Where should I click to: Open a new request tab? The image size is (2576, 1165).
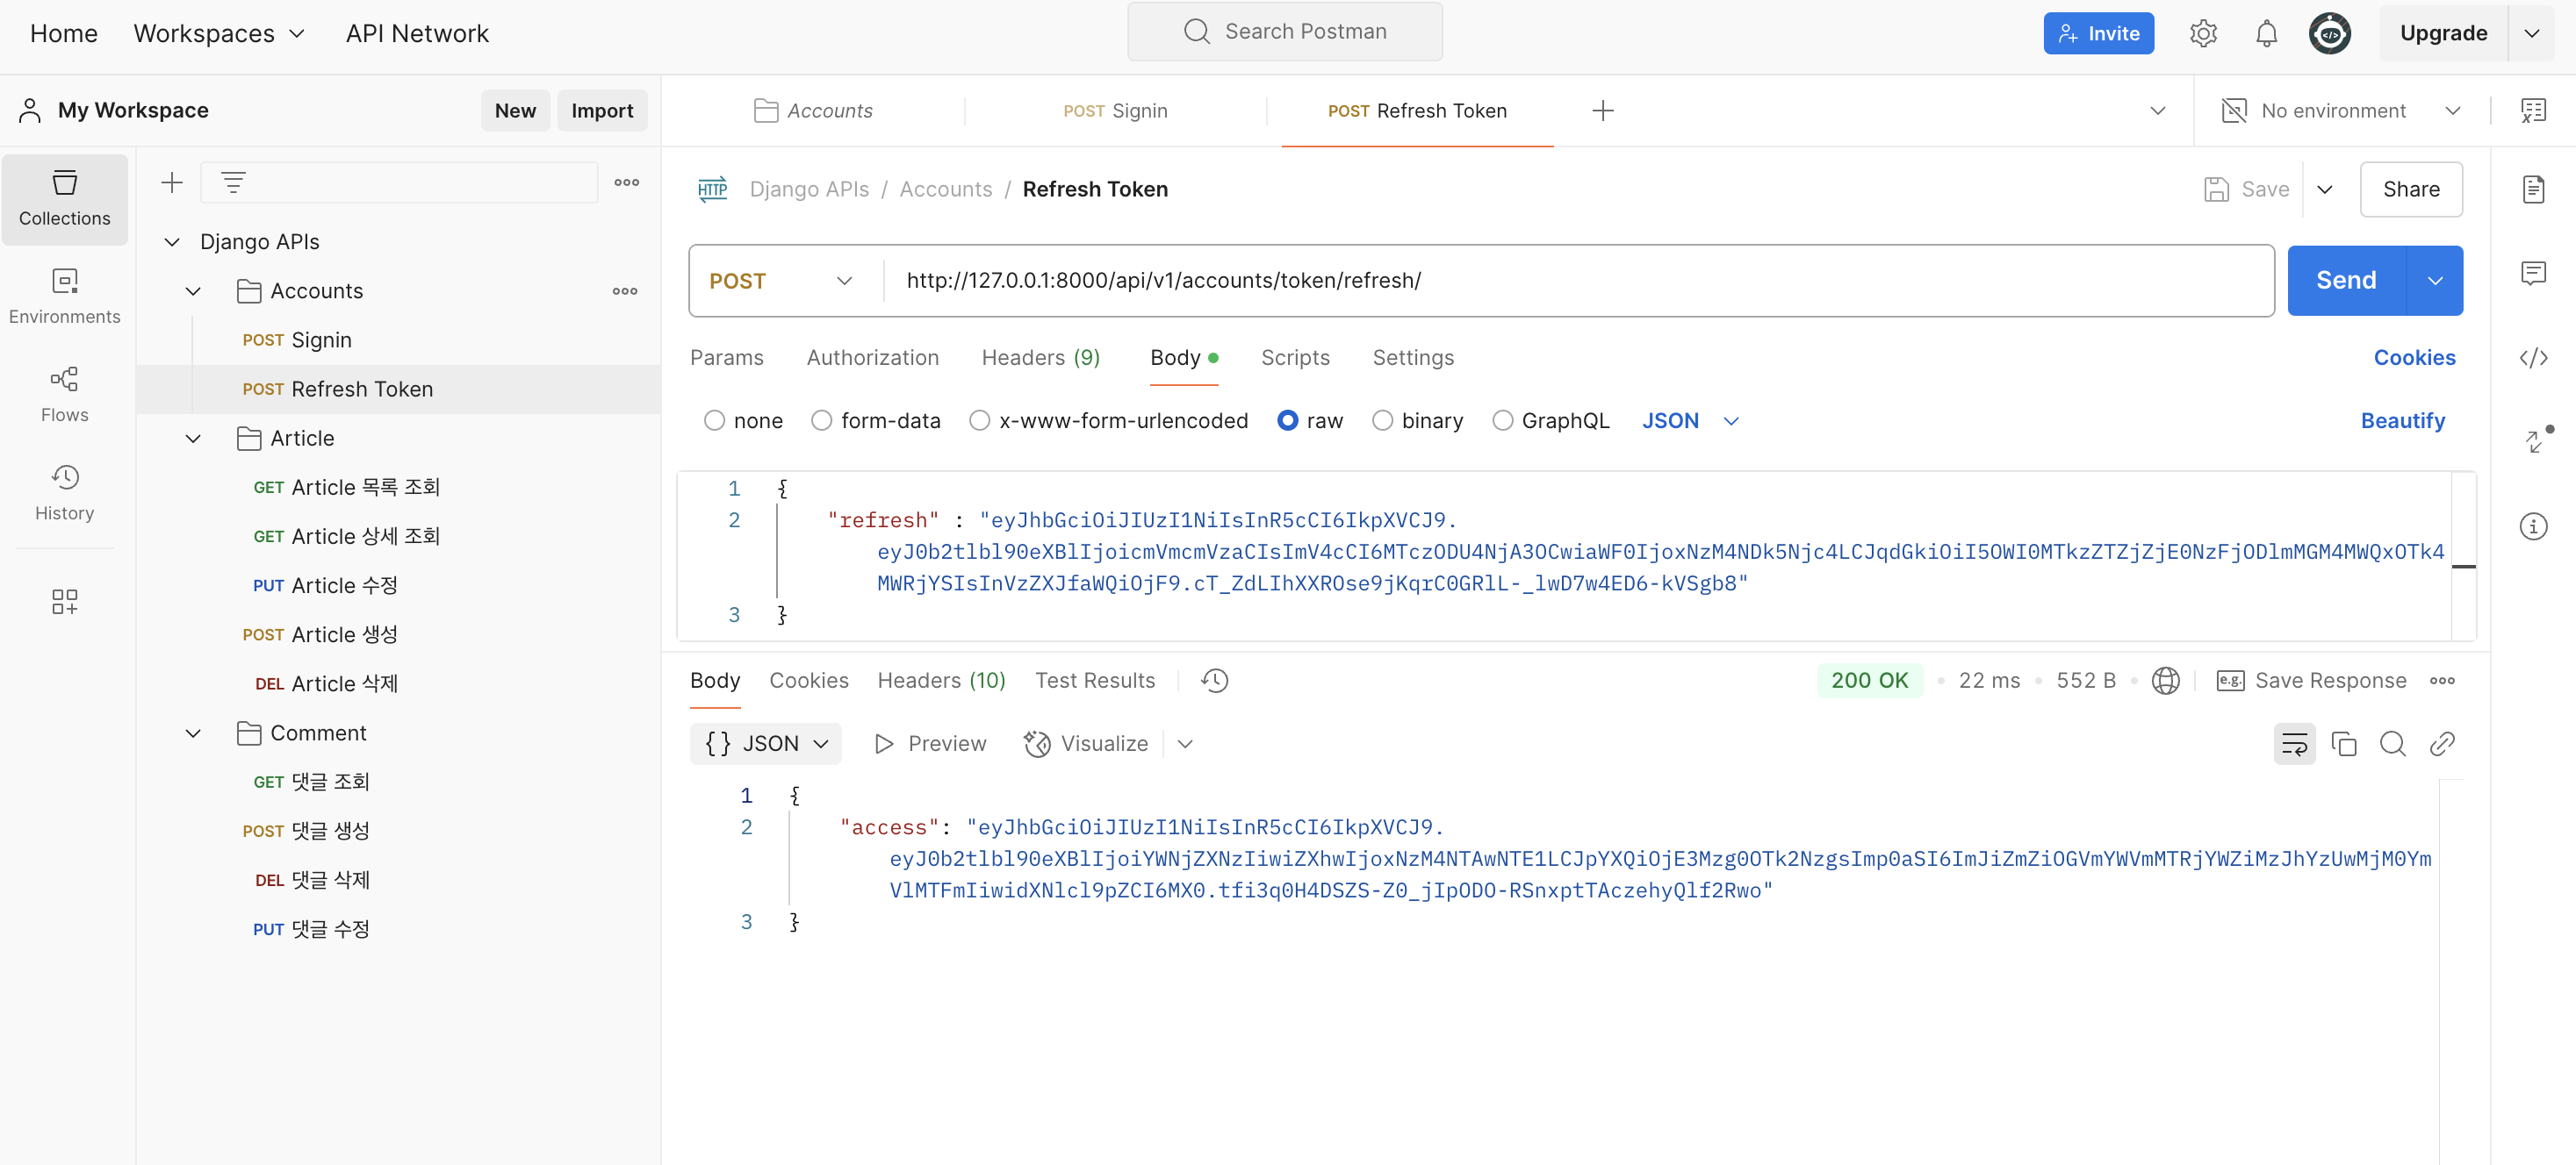[1602, 111]
